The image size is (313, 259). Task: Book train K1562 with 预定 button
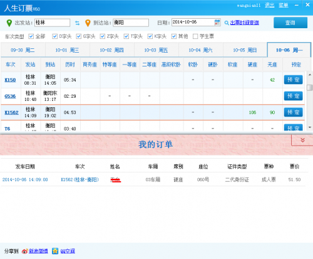point(293,112)
